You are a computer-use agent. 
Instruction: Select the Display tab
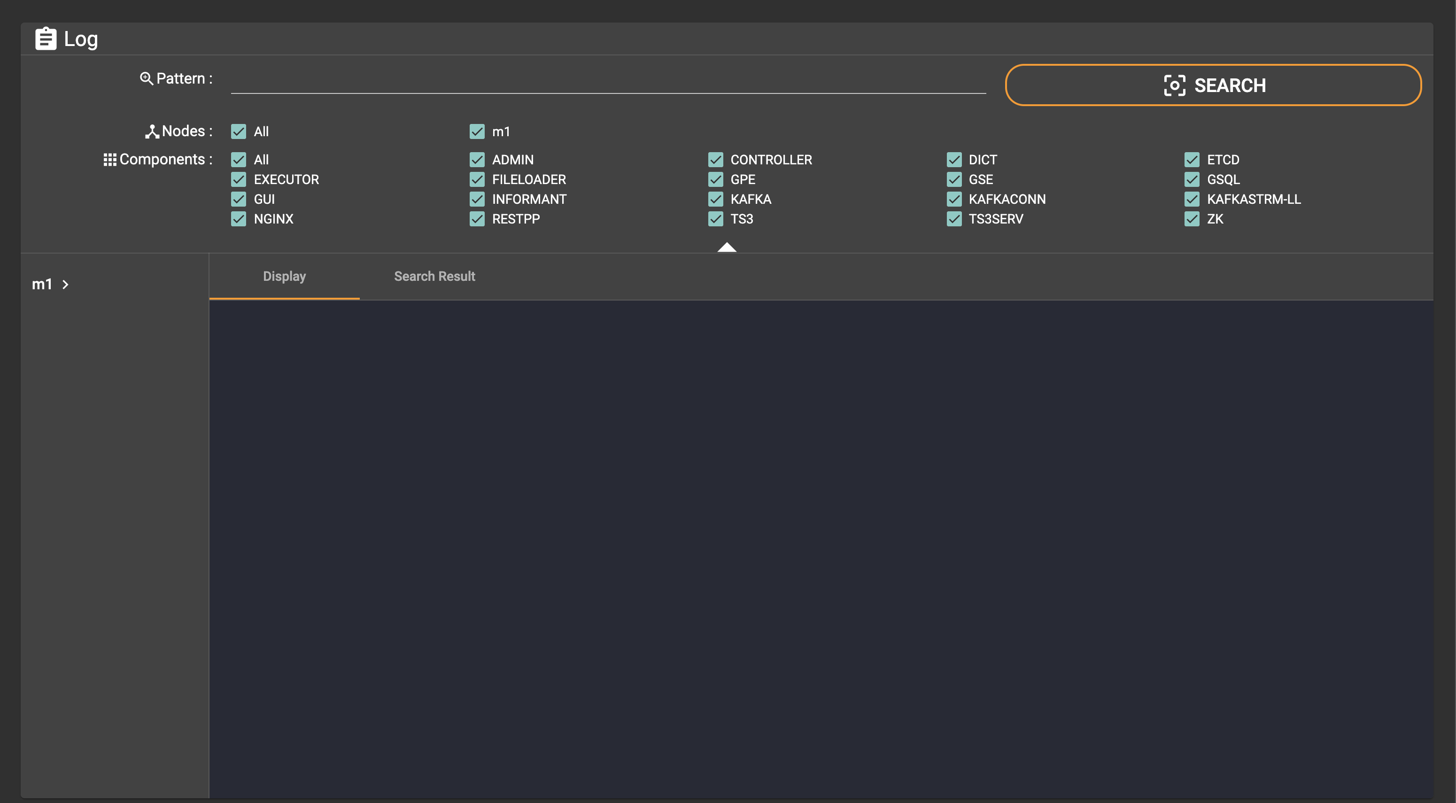point(284,276)
